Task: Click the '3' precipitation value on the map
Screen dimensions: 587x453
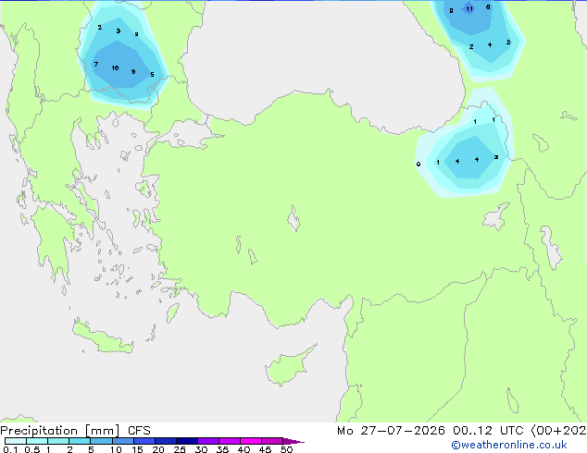Action: point(119,31)
